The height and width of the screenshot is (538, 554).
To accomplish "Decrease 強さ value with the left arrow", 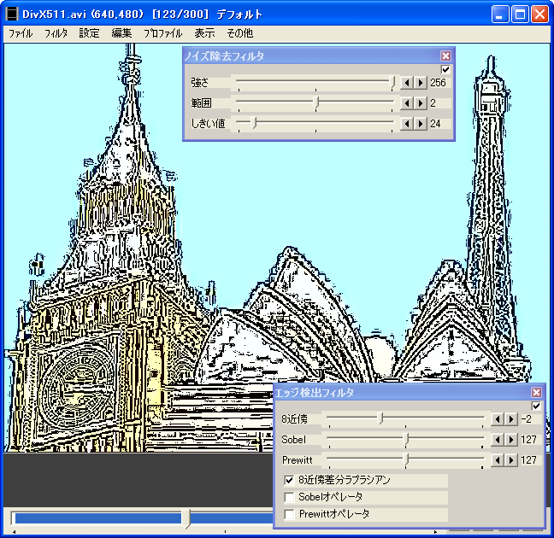I will pos(407,83).
